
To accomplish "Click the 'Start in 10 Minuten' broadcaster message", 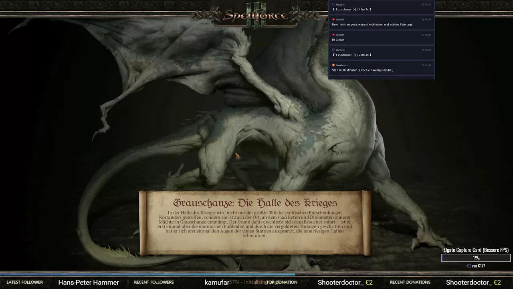I will pyautogui.click(x=363, y=70).
